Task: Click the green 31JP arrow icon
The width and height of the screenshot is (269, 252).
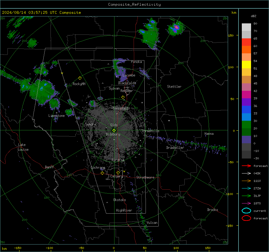Action: 246,196
